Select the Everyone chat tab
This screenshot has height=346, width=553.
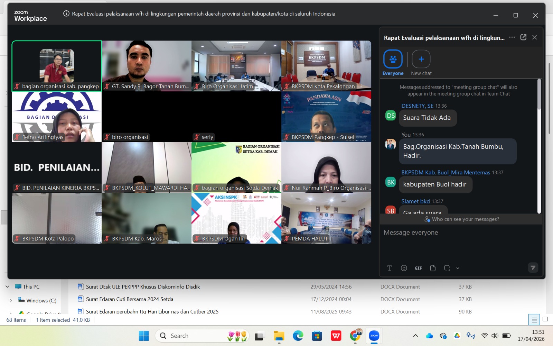(x=393, y=63)
